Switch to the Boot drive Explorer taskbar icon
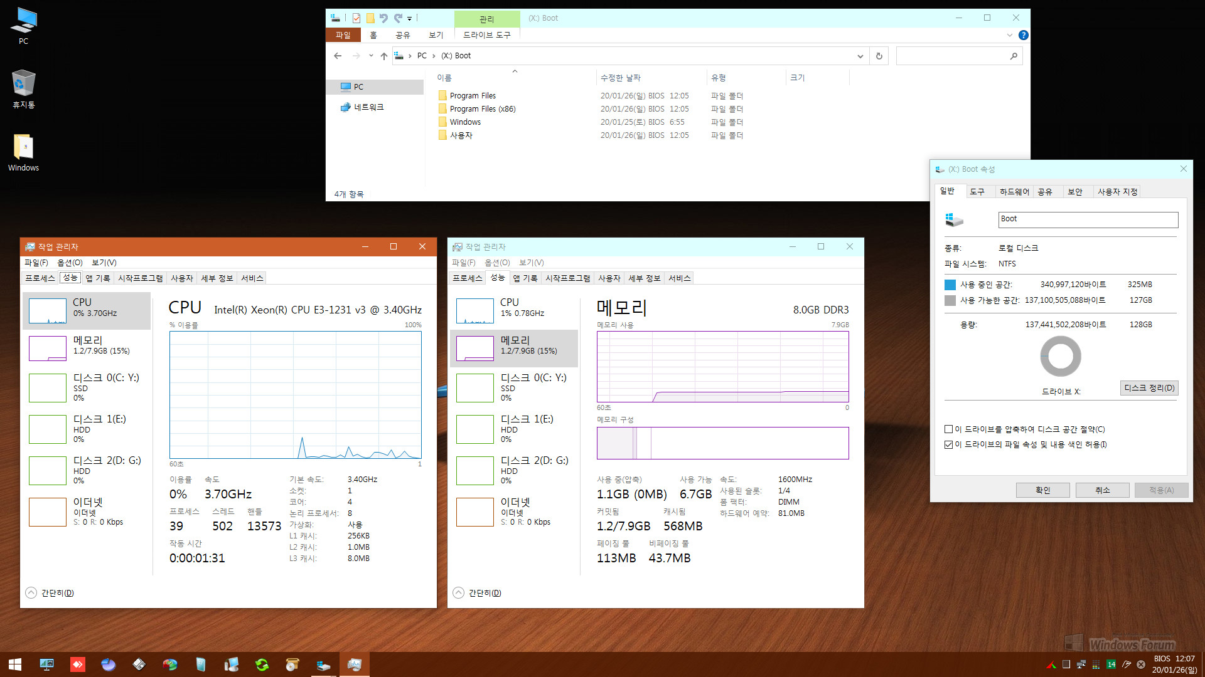Viewport: 1205px width, 677px height. (323, 664)
